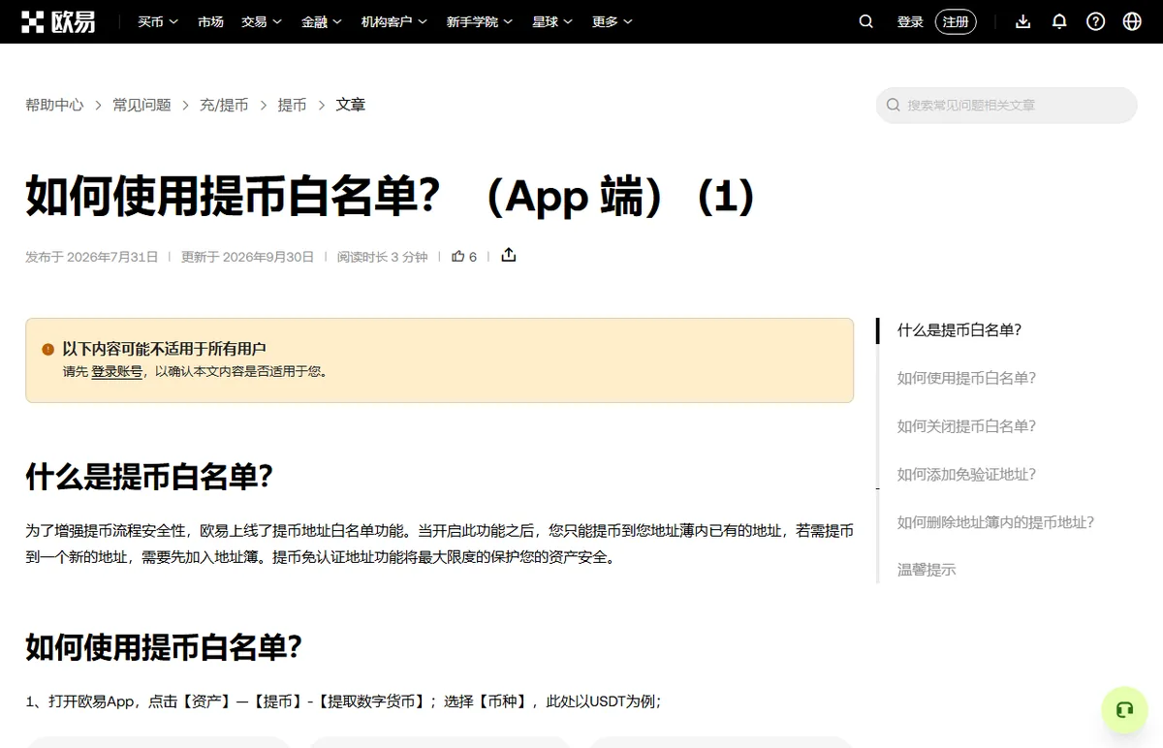Click the 以下内容可能不适用于所有用户 notice title
This screenshot has height=748, width=1163.
(164, 349)
